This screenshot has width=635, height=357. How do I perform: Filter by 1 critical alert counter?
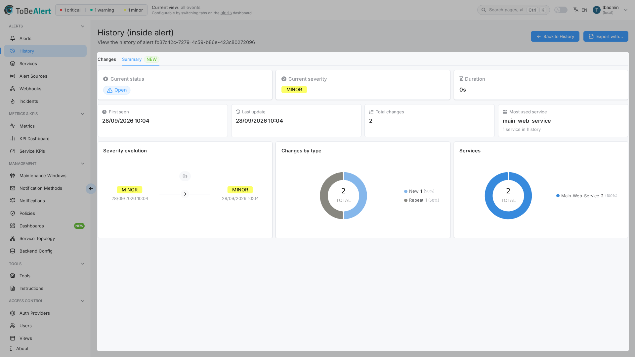70,10
